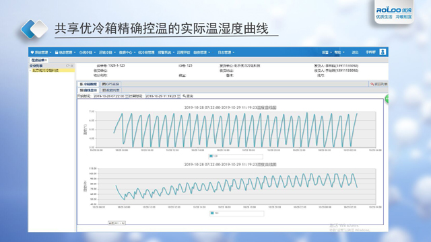The width and height of the screenshot is (431, 242).
Task: Expand the 北京优冷冷链科技 tree node
Action: [30, 71]
